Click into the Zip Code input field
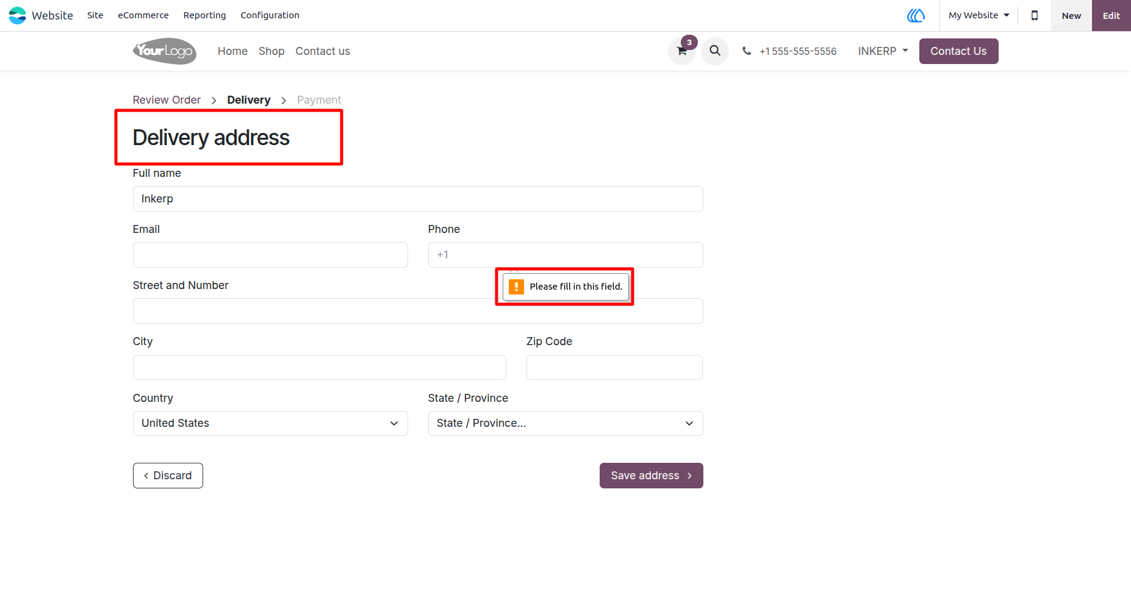 (614, 367)
